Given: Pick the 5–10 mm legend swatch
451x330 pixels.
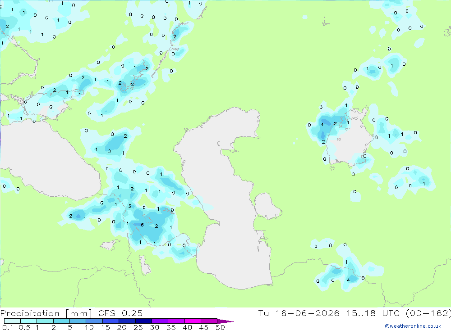Looking at the screenshot, I should coord(78,321).
